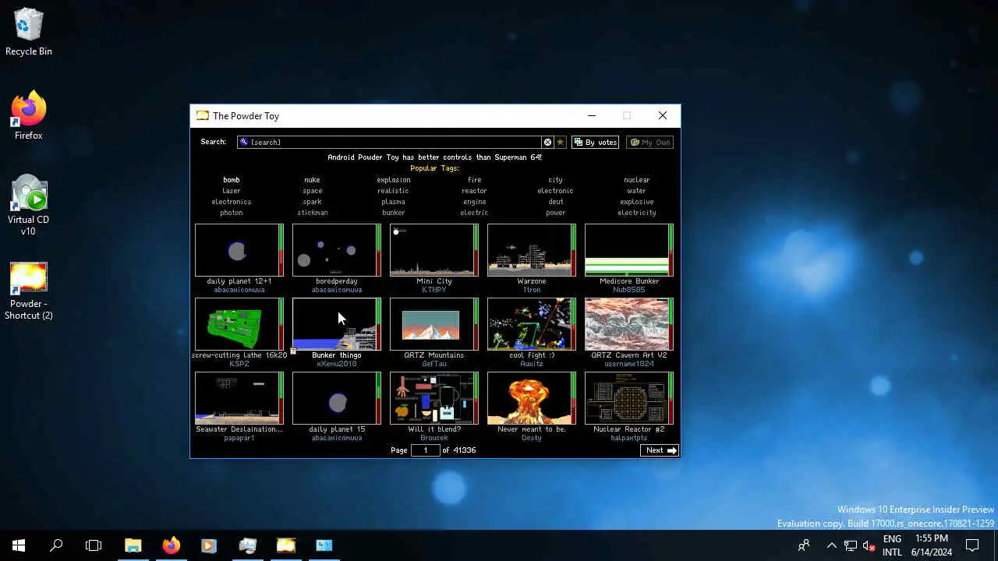998x561 pixels.
Task: Select the electric tag
Action: pyautogui.click(x=475, y=213)
